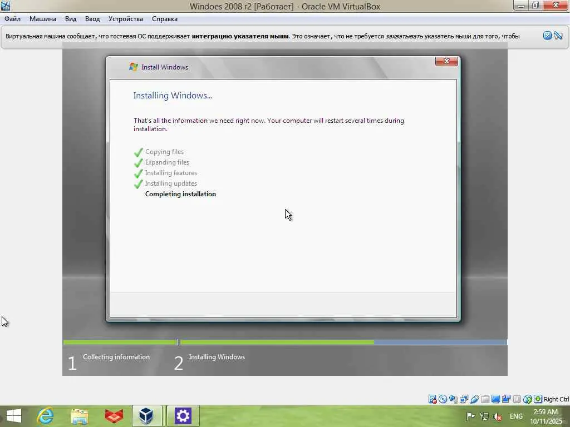Click the network adapters indicator icon
The width and height of the screenshot is (570, 427).
click(x=464, y=399)
